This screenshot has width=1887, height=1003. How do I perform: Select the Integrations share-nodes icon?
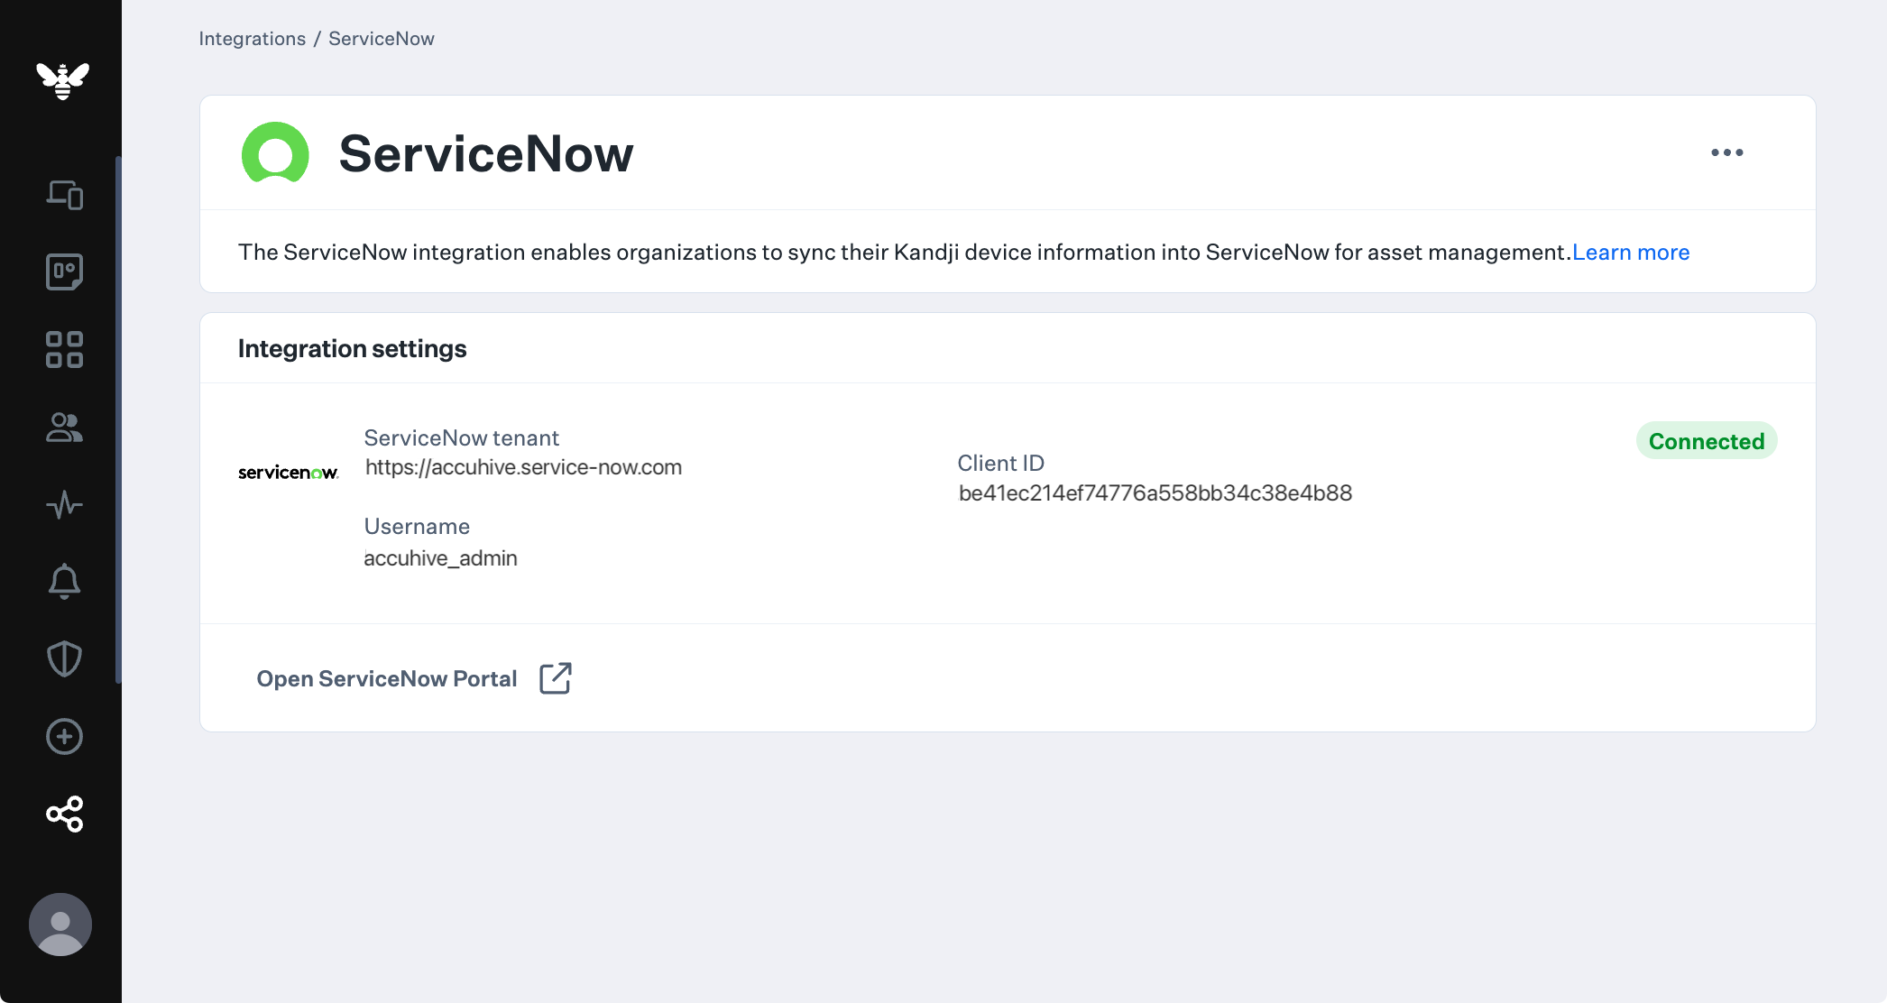pyautogui.click(x=64, y=814)
